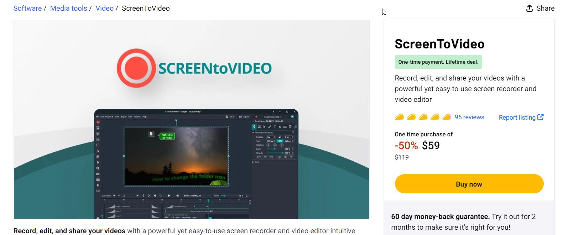Open the File menu in the editor
The height and width of the screenshot is (235, 568).
point(97,117)
